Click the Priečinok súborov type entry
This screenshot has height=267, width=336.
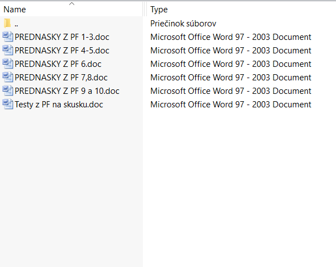(183, 24)
